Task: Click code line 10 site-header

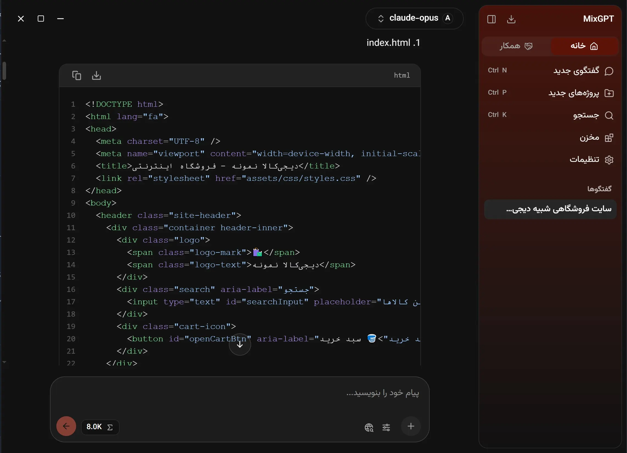Action: [x=168, y=215]
